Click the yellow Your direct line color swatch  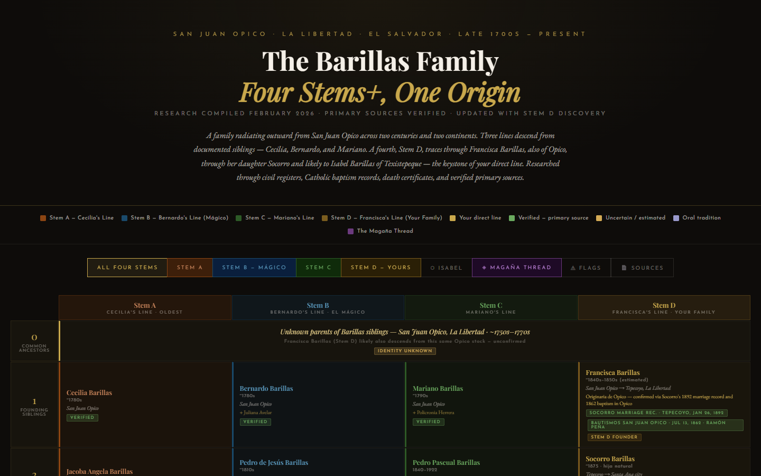[x=452, y=218]
